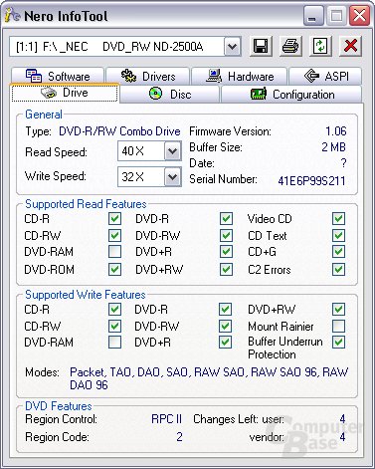Toggle Buffer Underrun Protection checkbox
Screen dimensions: 375x469
pos(338,342)
